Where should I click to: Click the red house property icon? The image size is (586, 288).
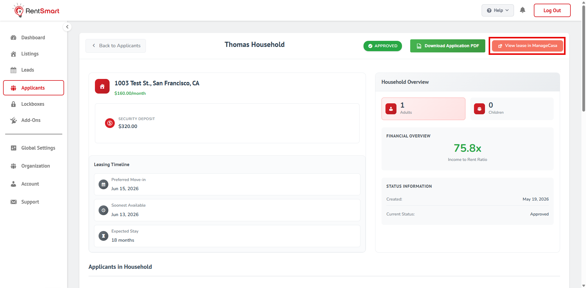click(x=102, y=86)
